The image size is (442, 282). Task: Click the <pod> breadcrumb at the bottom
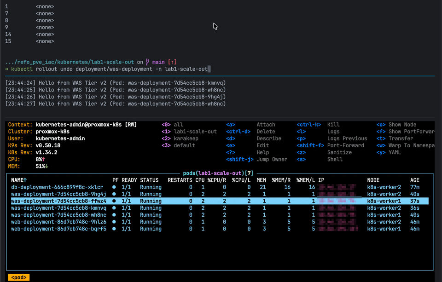19,277
